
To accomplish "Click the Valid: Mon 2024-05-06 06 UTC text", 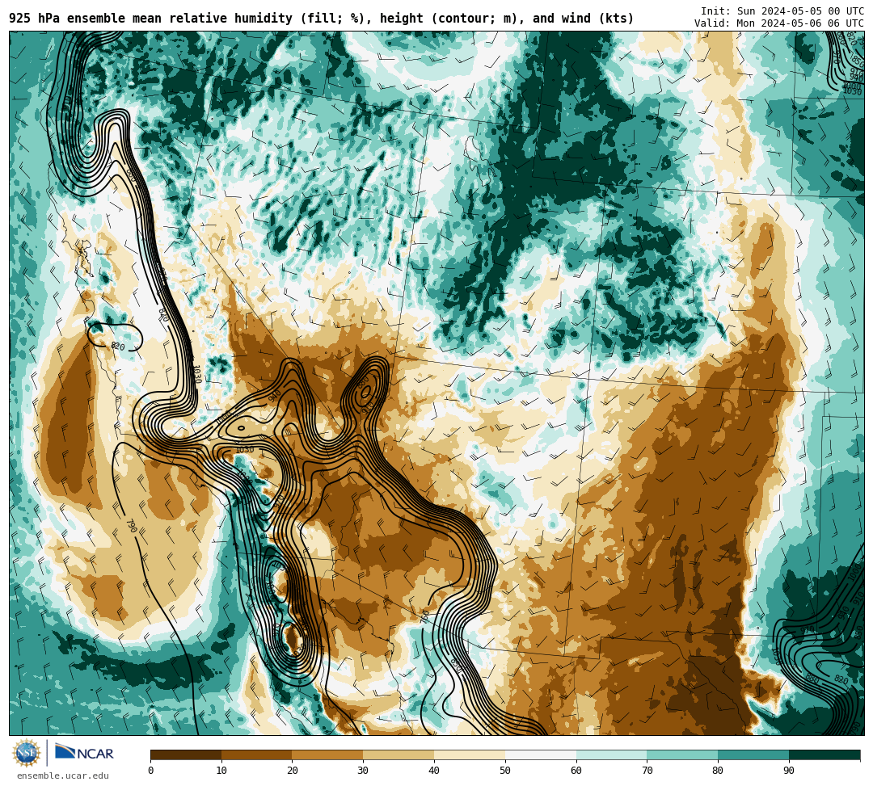I will click(x=779, y=23).
